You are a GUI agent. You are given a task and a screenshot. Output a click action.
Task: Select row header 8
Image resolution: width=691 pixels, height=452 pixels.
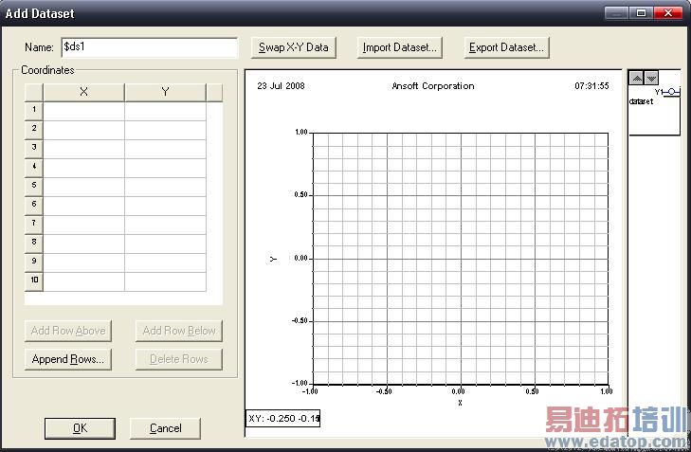(34, 244)
